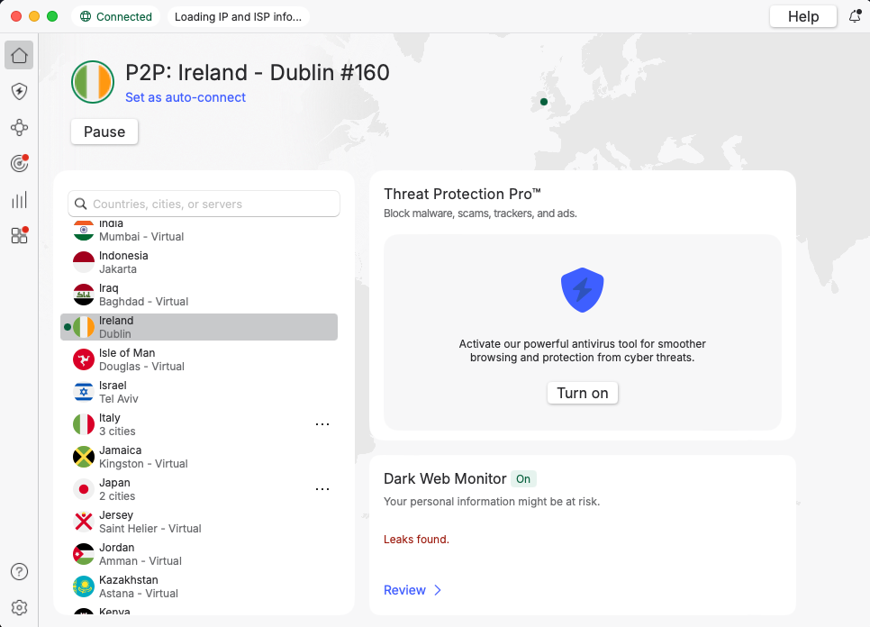Click the Israel flag icon
The image size is (870, 627).
(84, 392)
